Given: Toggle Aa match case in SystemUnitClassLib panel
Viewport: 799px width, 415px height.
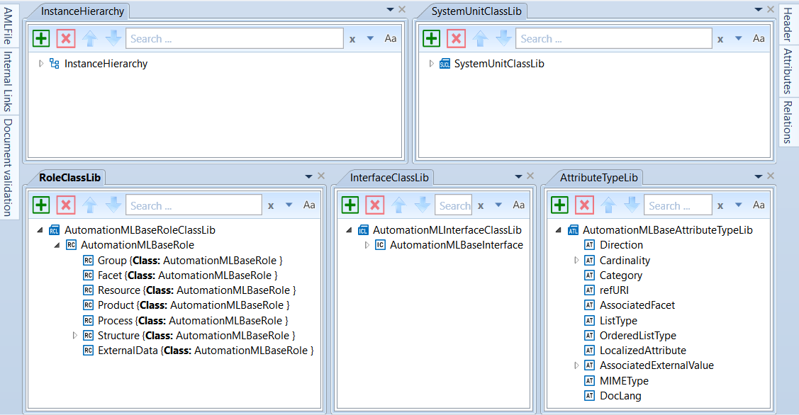Looking at the screenshot, I should (759, 38).
